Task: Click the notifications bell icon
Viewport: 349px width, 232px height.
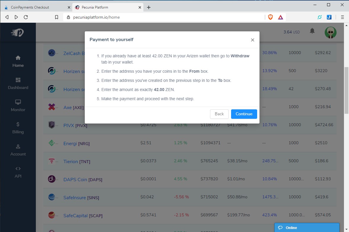Action: (312, 31)
